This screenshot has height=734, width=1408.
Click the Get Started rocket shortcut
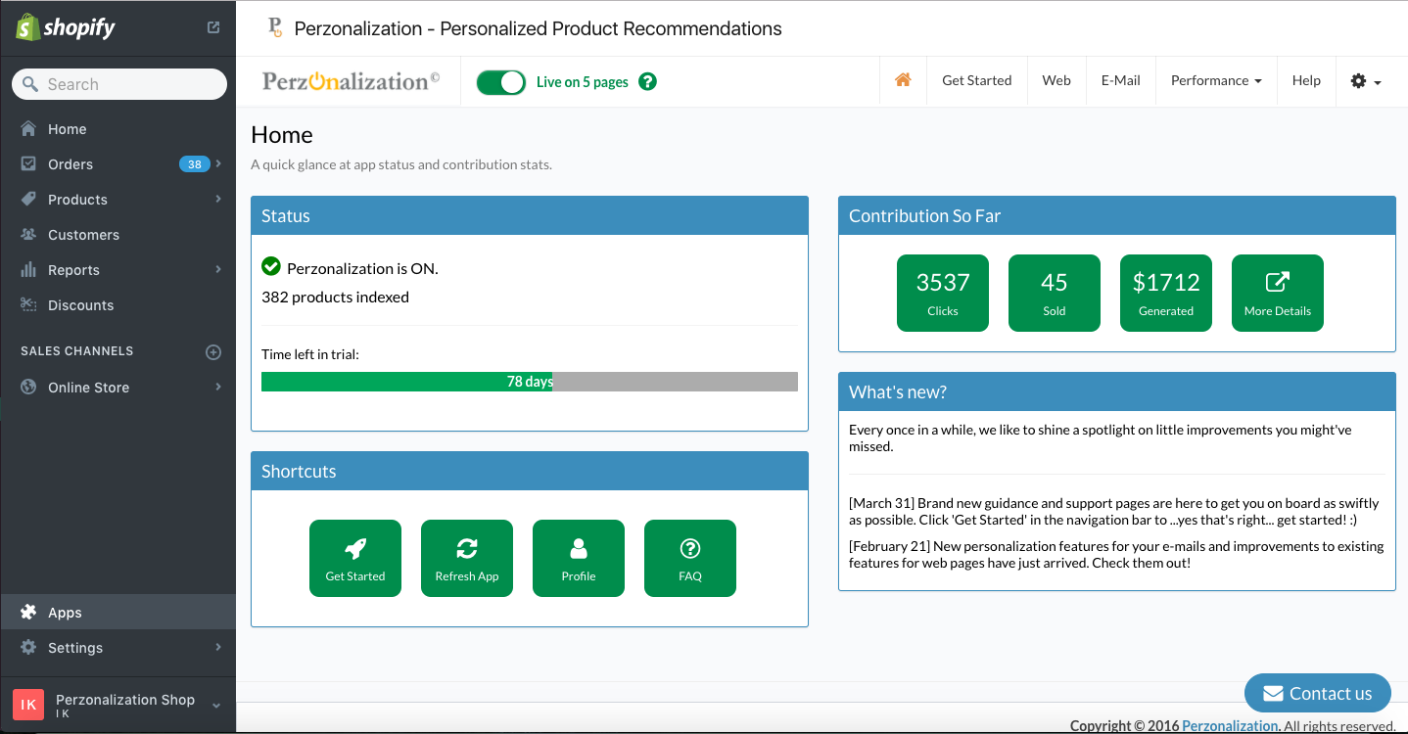coord(355,558)
